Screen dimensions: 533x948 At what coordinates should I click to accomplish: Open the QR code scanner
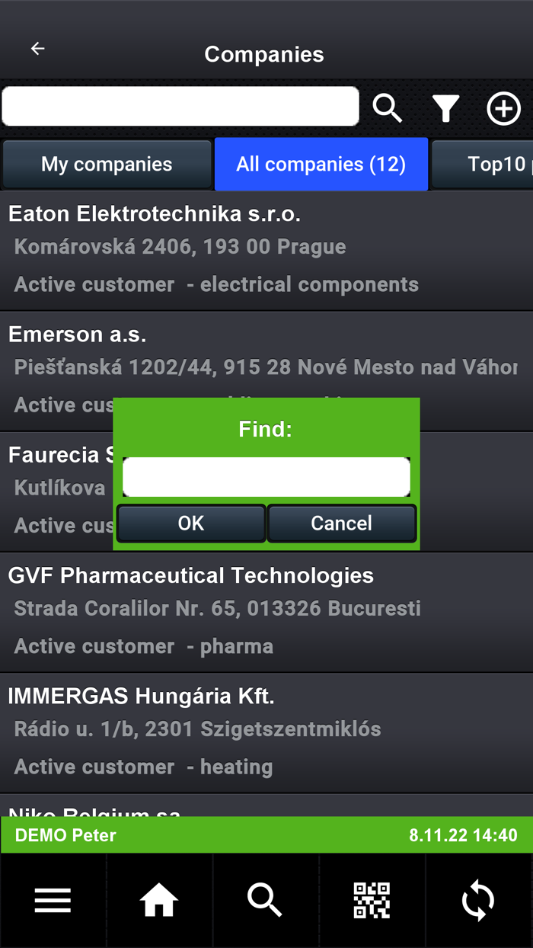coord(372,900)
